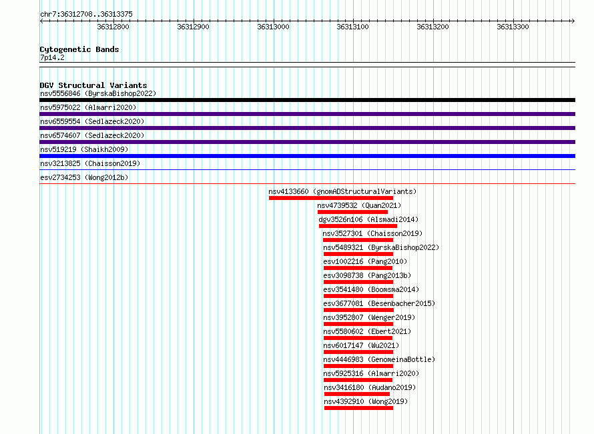
Task: Click nsv3416180 (Audano2019) label
Action: click(x=370, y=387)
